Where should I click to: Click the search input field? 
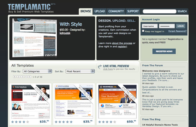(159, 11)
